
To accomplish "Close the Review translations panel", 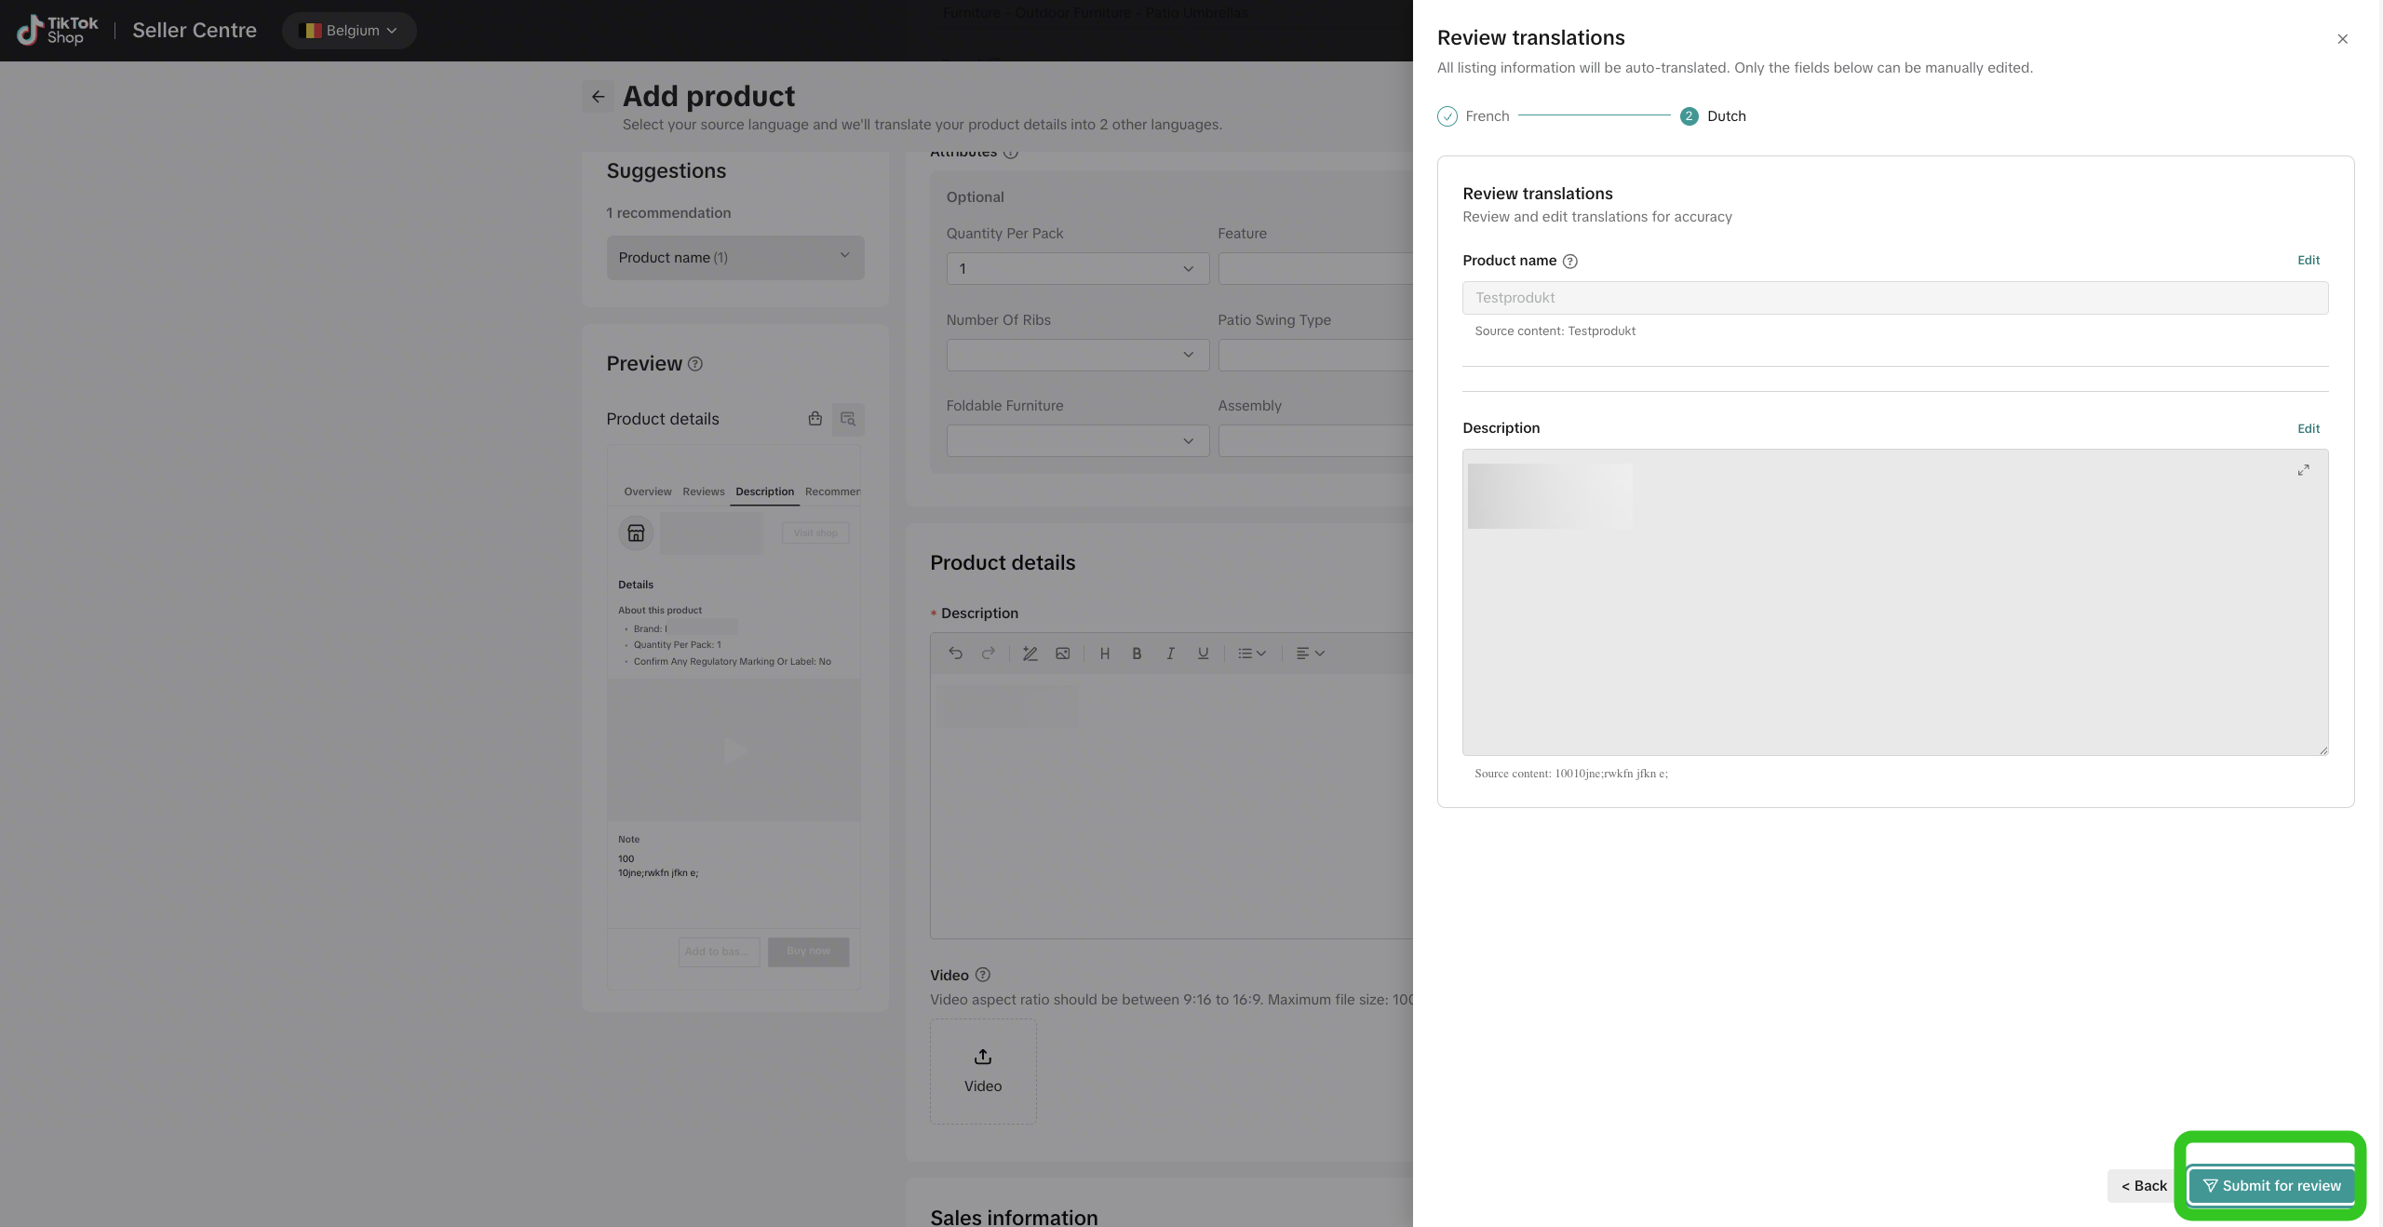I will tap(2342, 39).
